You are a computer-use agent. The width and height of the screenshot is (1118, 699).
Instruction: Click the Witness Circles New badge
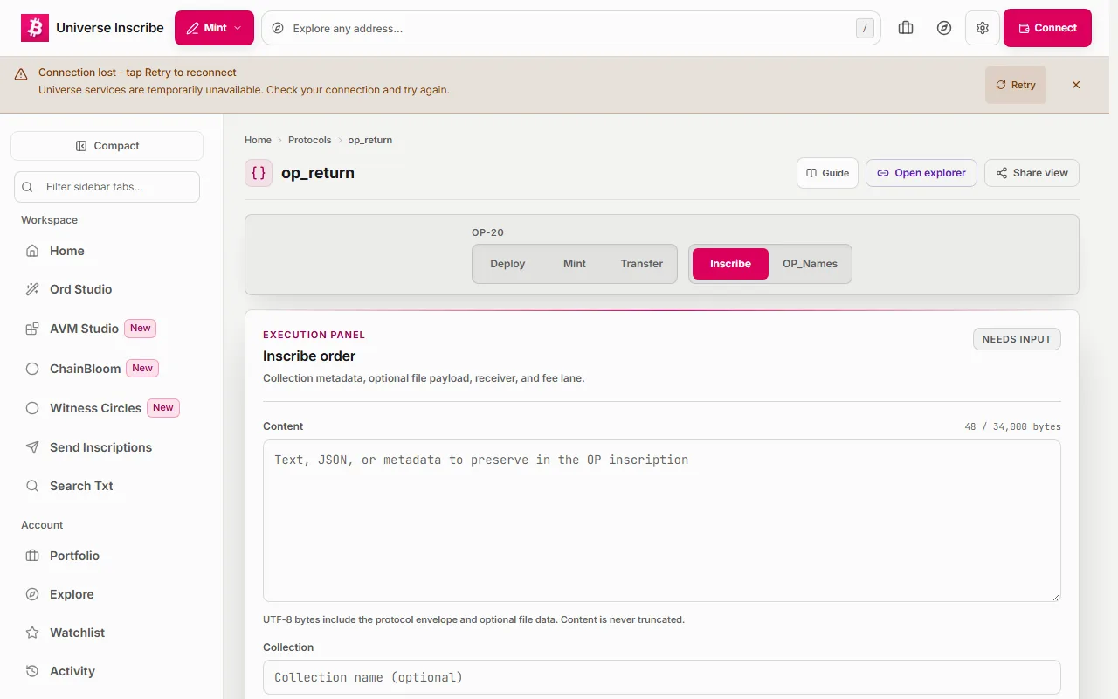click(x=163, y=408)
